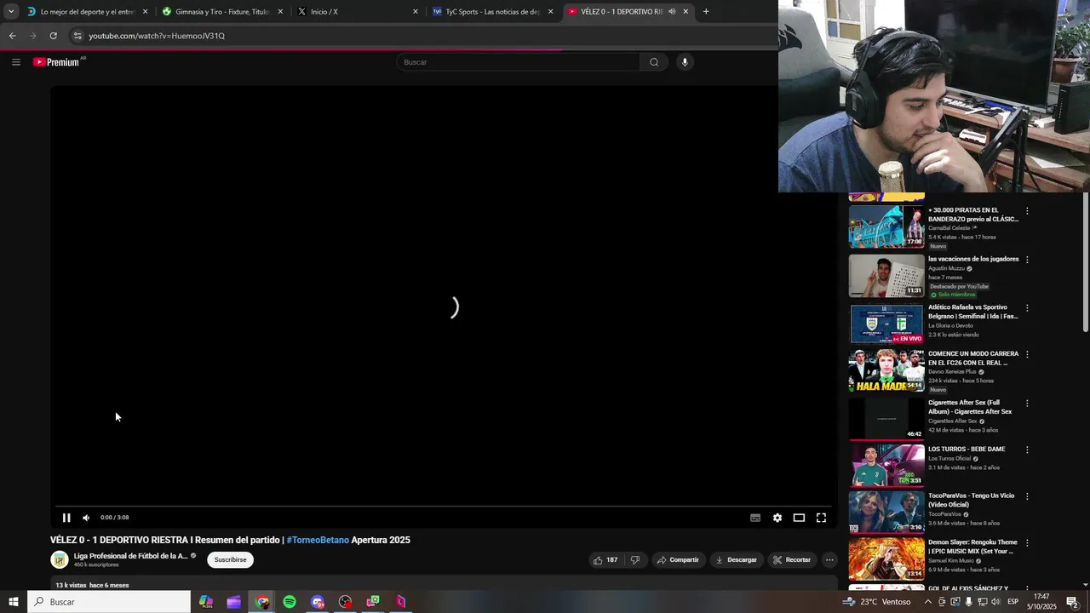Screen dimensions: 1090x613
Task: View site information icon in address bar
Action: (x=77, y=36)
